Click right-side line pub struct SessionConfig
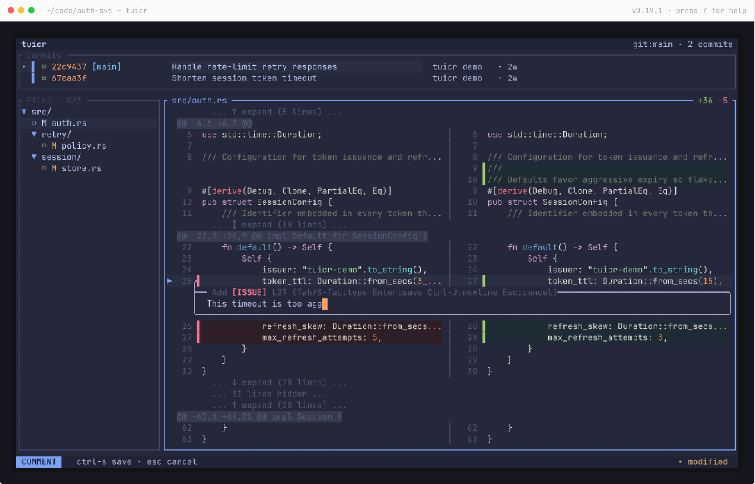Screen dimensions: 755x484 pyautogui.click(x=553, y=202)
